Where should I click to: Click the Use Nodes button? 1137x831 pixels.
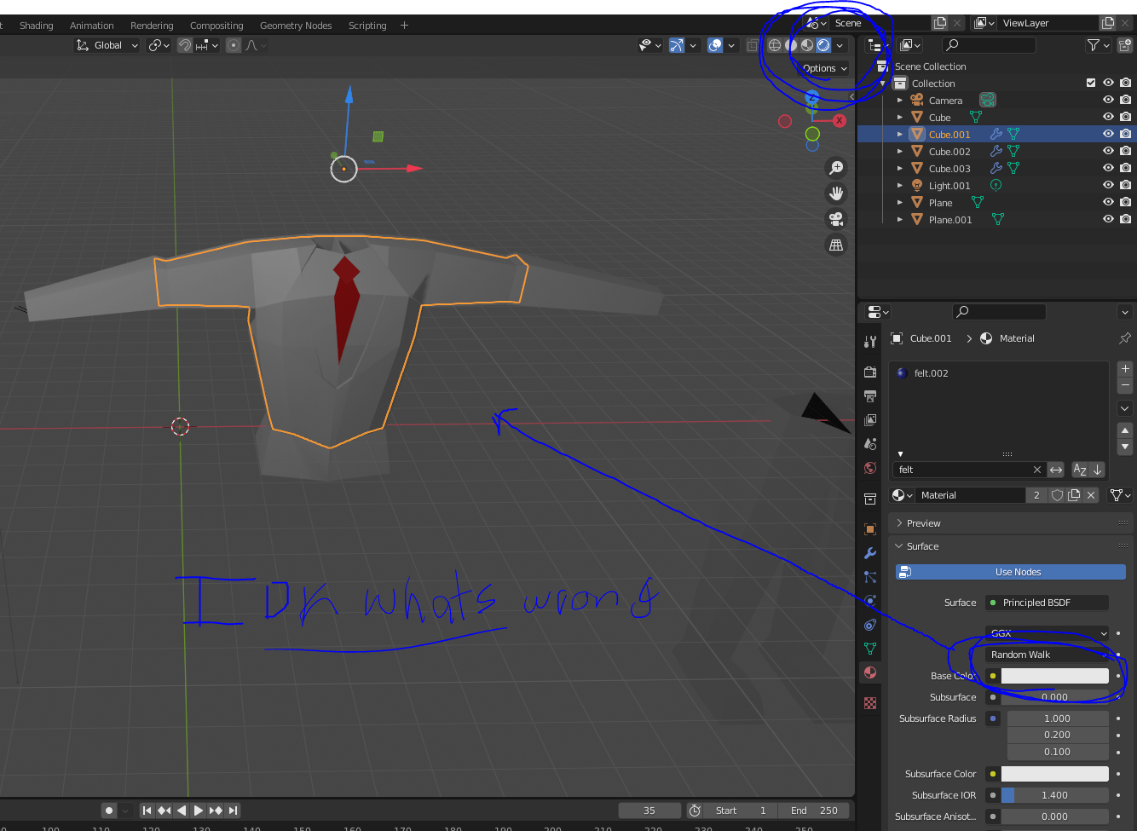1011,572
